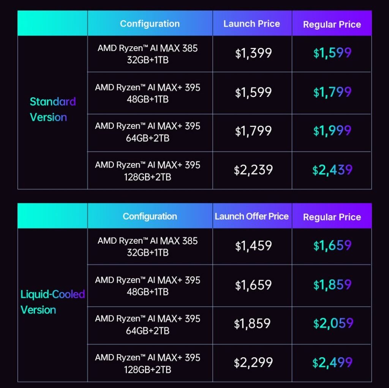Click the Standard Version label
The height and width of the screenshot is (388, 389).
coord(53,109)
